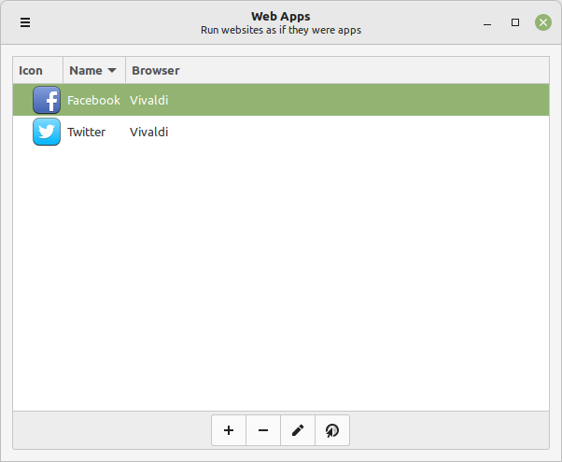Click the empty area below Twitter
The image size is (562, 462).
[x=280, y=280]
